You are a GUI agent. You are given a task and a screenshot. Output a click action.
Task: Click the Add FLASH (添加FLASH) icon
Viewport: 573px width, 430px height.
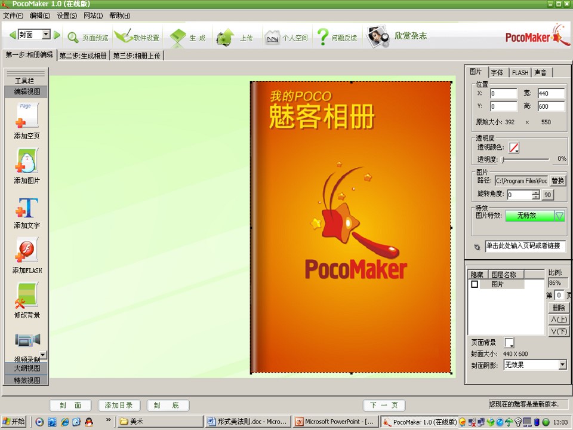(27, 250)
